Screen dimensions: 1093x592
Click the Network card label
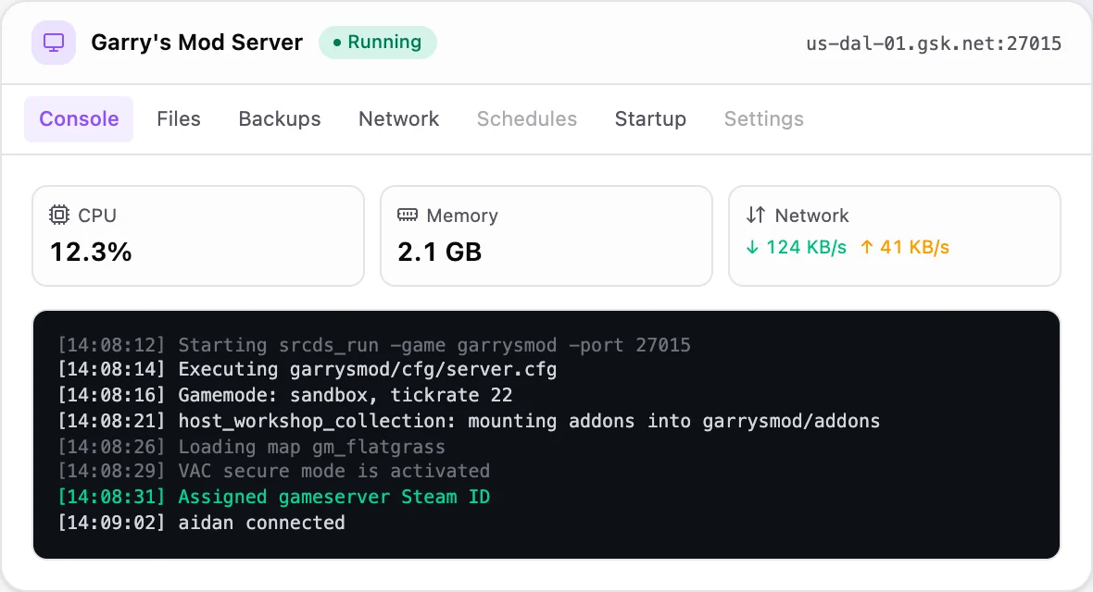[812, 216]
